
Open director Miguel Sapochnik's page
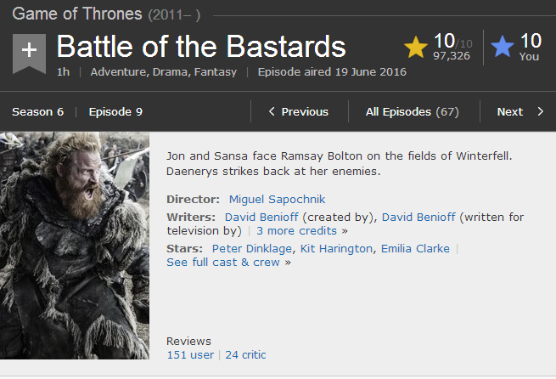tap(277, 200)
